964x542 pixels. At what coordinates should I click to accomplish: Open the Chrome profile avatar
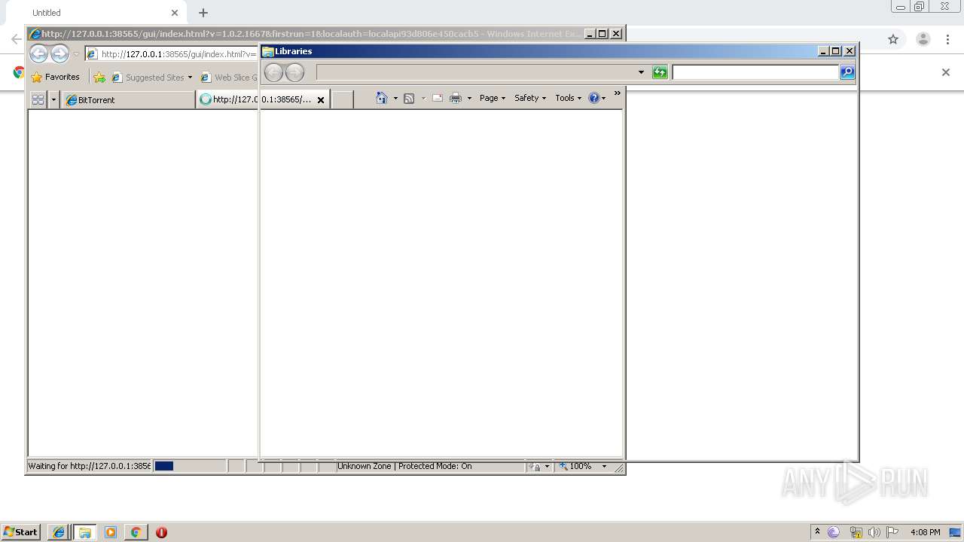click(923, 39)
